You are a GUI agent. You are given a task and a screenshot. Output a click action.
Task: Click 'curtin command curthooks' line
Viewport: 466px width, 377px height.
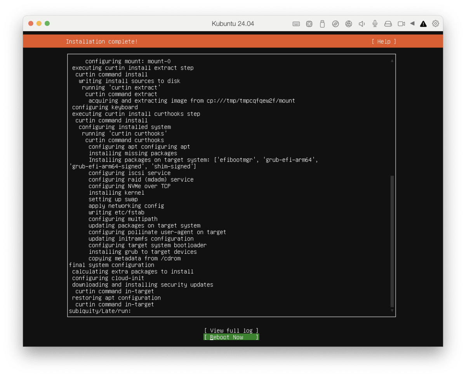click(x=125, y=140)
